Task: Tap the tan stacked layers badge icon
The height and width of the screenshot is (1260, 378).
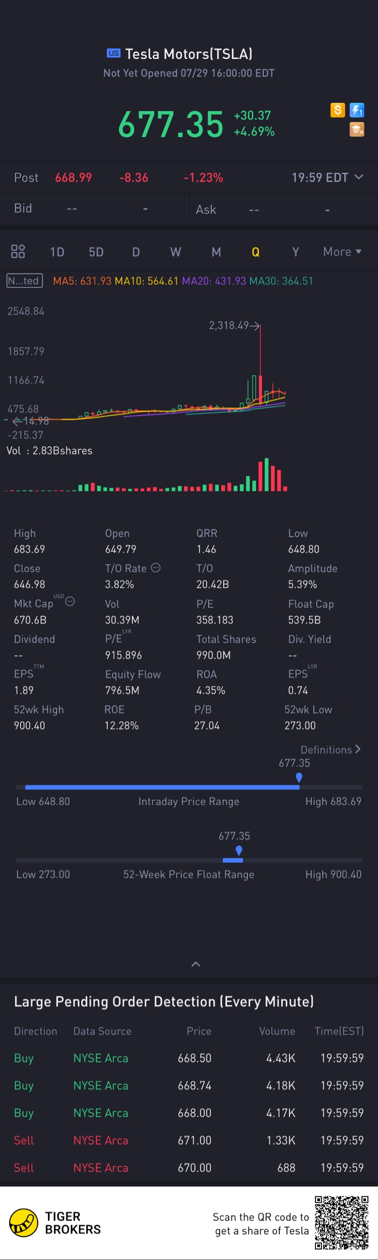Action: pyautogui.click(x=357, y=130)
